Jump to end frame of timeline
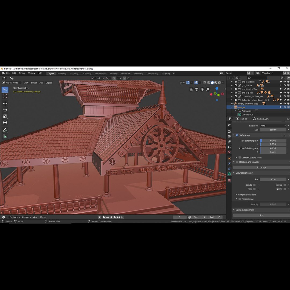Viewport: 290px width, 290px height. [122, 217]
